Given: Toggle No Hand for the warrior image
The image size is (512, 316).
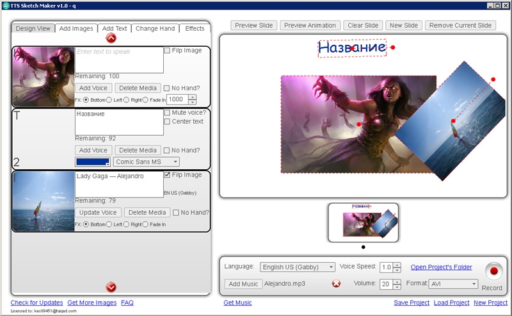Looking at the screenshot, I should (x=166, y=88).
